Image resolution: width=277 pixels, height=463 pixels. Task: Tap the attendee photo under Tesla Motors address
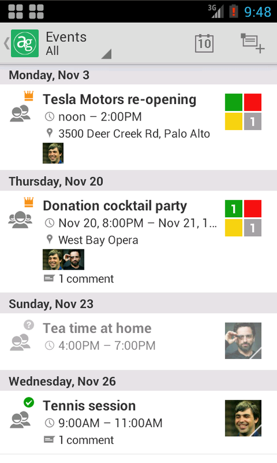[53, 153]
